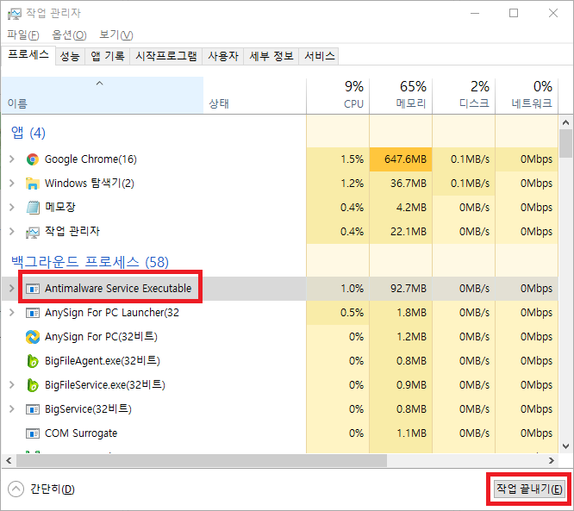Select the Windows 탐색기(2) row name
The width and height of the screenshot is (574, 511).
[x=90, y=184]
